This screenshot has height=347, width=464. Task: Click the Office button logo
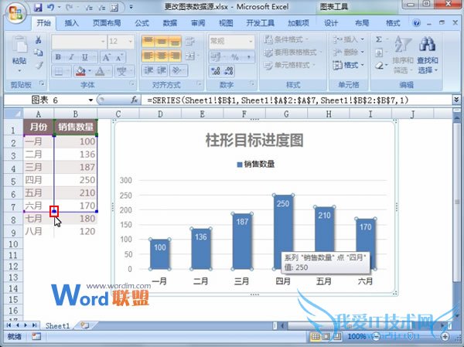[x=15, y=13]
